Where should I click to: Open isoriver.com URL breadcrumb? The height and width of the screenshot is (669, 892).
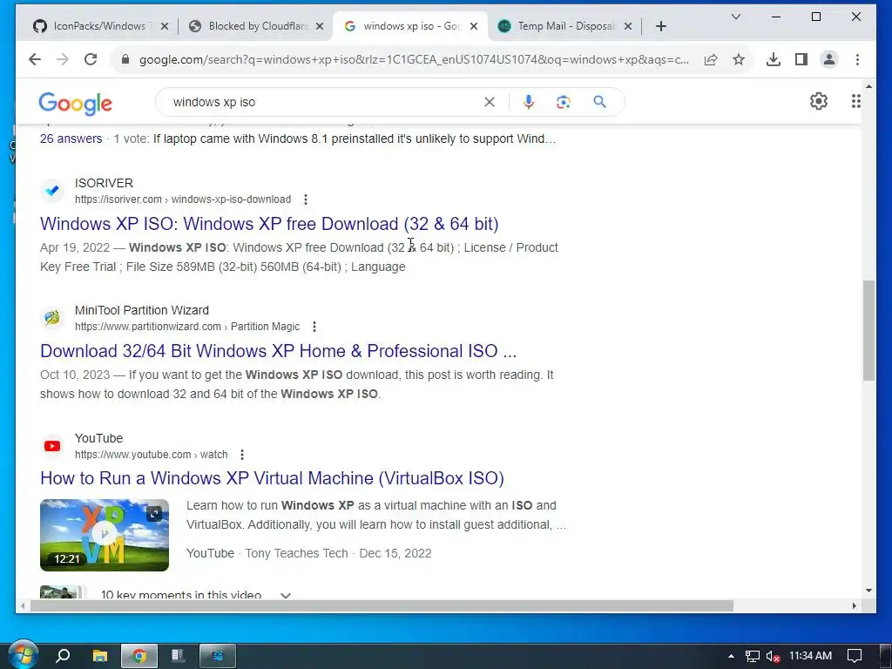point(183,199)
